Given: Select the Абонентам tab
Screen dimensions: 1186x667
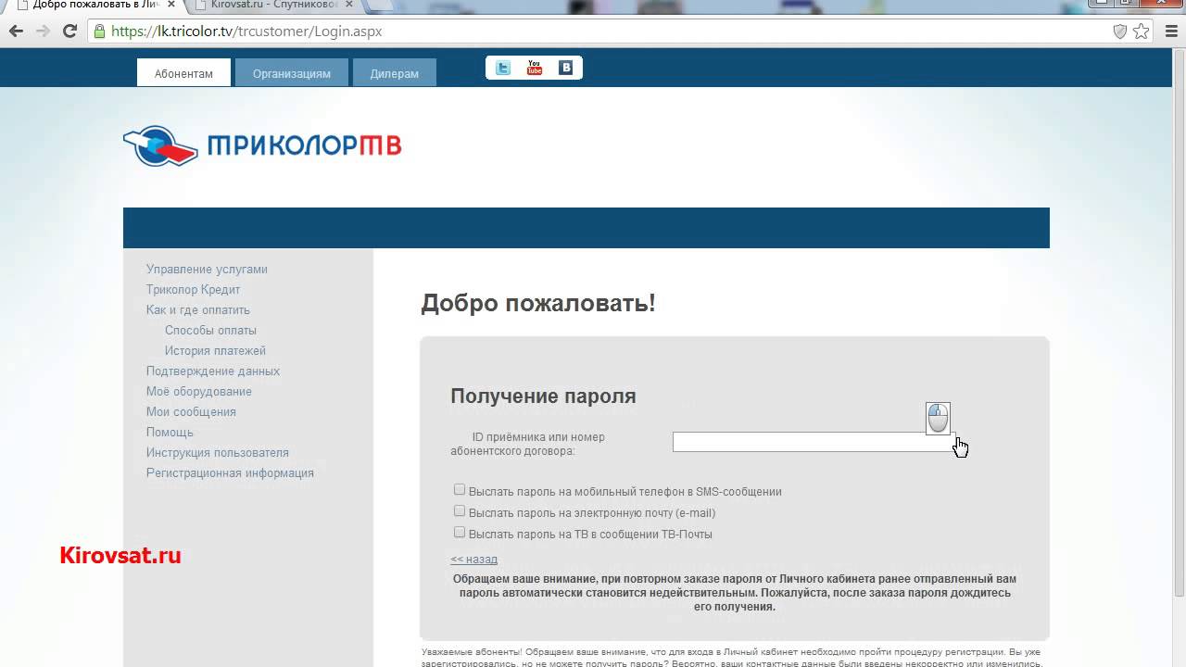Looking at the screenshot, I should (x=183, y=73).
